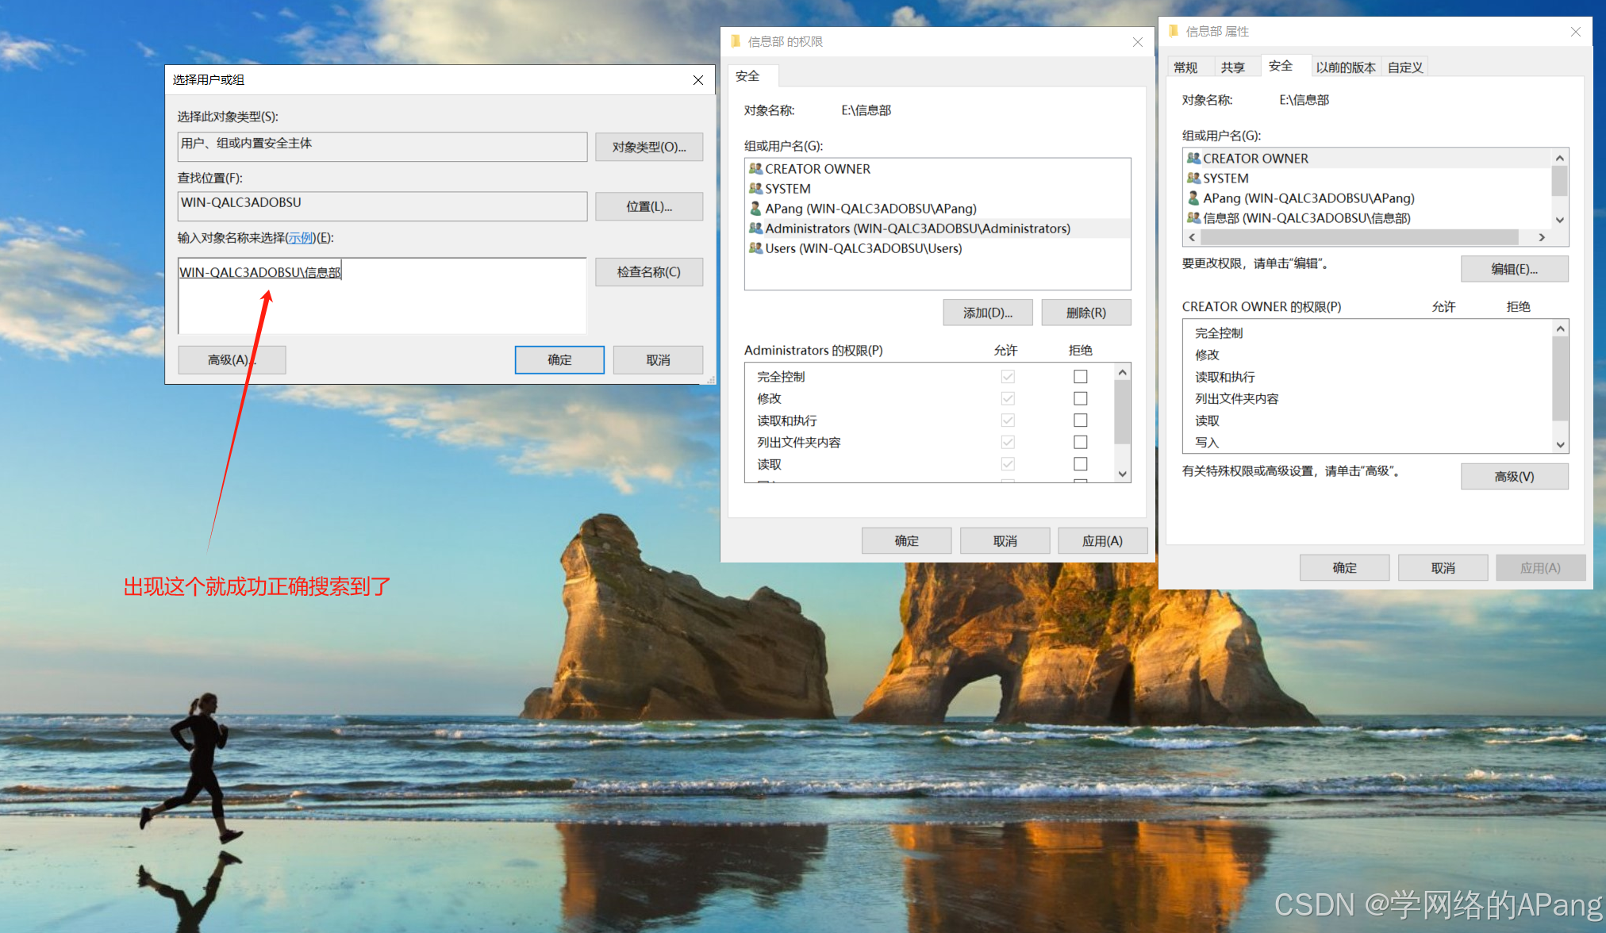Open the 示例 hyperlink

[301, 238]
